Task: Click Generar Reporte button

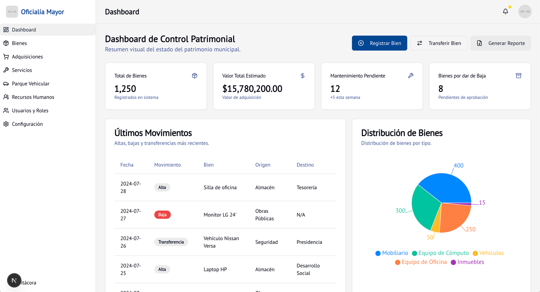Action: (501, 43)
